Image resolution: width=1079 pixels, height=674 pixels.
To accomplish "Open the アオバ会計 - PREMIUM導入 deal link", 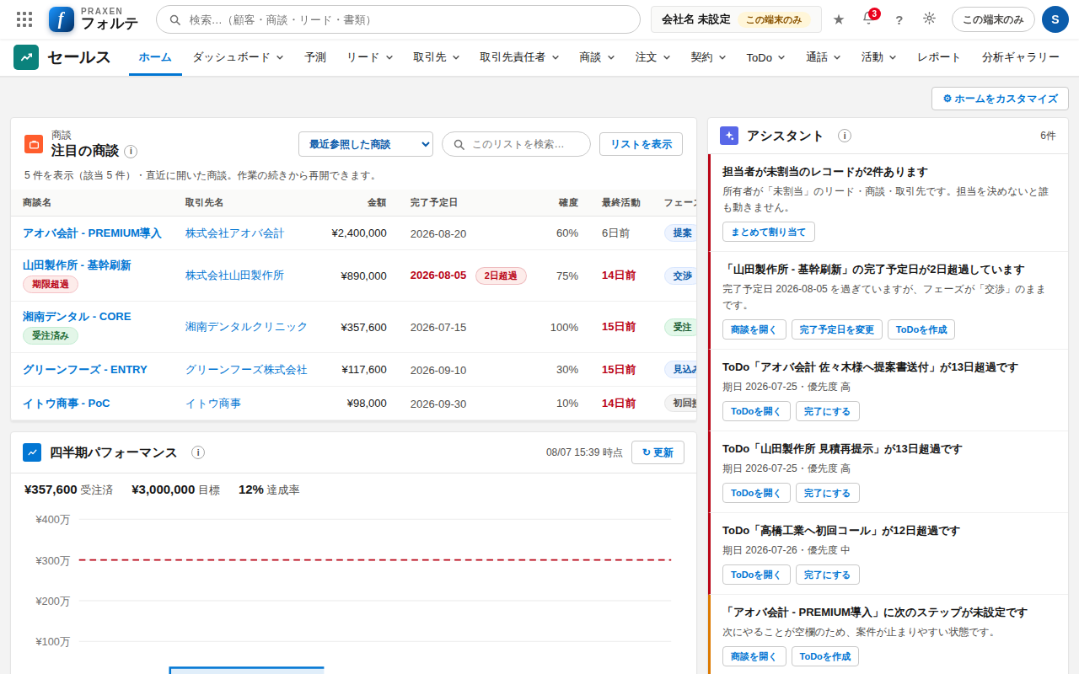I will pyautogui.click(x=92, y=233).
